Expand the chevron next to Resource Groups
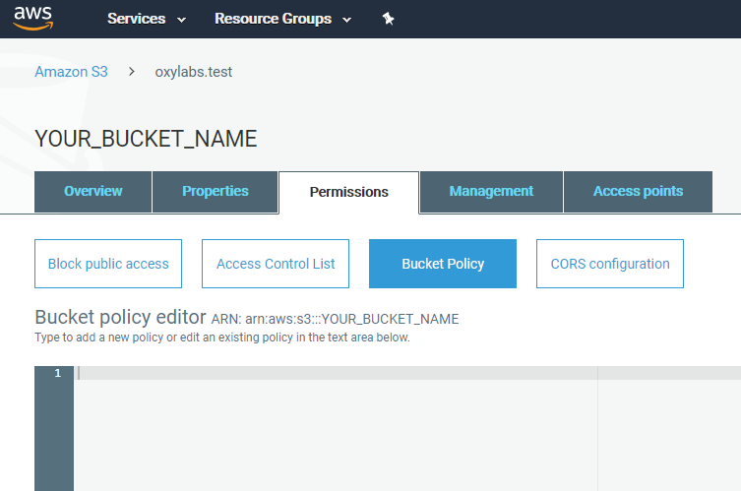The width and height of the screenshot is (741, 491). 346,20
